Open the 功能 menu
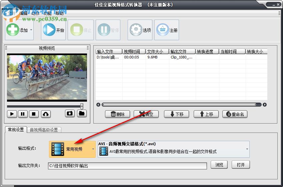 click(47, 13)
